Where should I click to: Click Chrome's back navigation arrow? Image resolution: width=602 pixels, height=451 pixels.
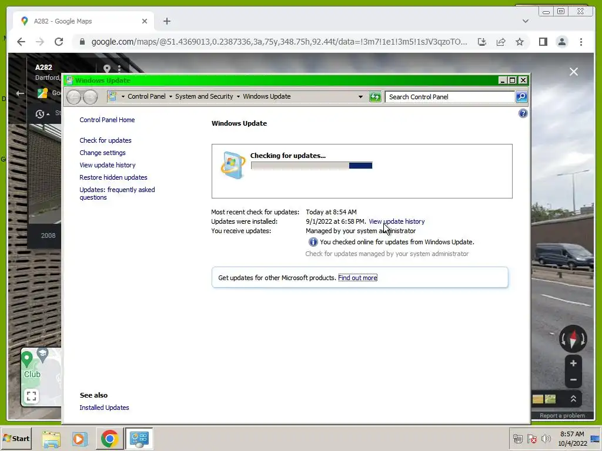(x=21, y=42)
